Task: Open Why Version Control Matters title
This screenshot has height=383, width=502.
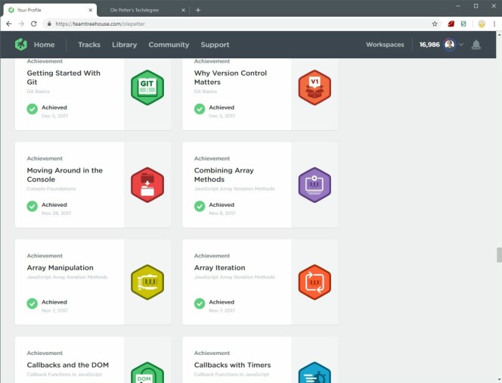Action: point(230,77)
